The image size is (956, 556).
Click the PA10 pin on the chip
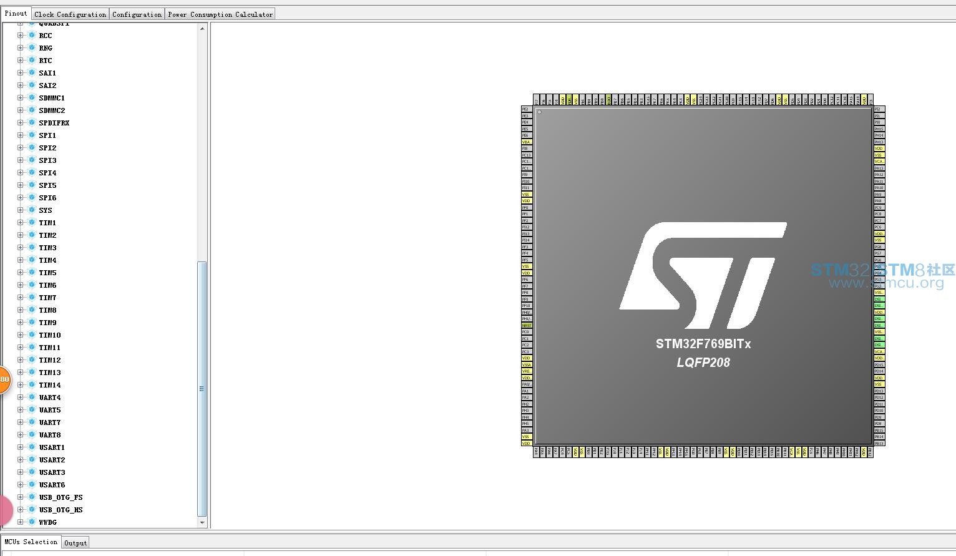coord(879,188)
